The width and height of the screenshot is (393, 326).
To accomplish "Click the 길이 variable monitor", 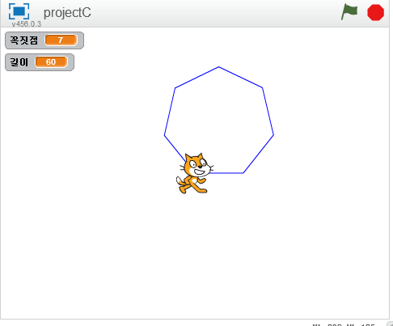I will (x=40, y=62).
